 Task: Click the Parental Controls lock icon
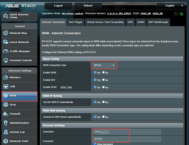tap(6, 60)
